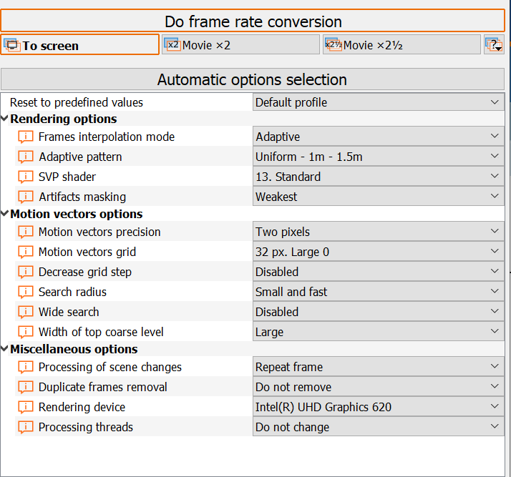Select the To screen tab
This screenshot has height=477, width=511.
[80, 45]
